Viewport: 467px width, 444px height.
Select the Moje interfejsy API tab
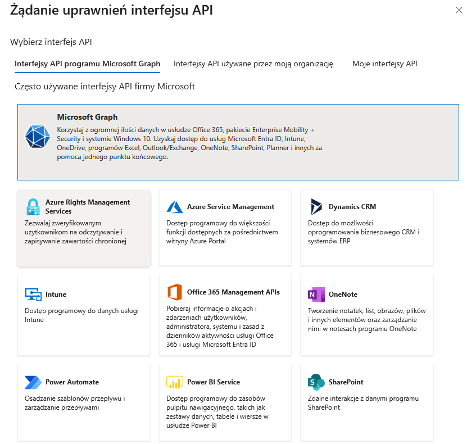385,64
